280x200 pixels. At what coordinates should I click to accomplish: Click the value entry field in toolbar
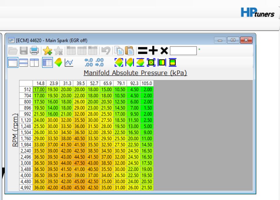pos(183,51)
